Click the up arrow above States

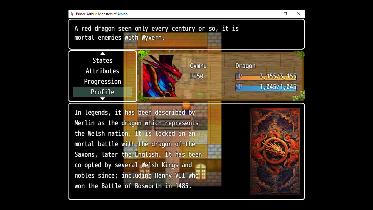(103, 53)
